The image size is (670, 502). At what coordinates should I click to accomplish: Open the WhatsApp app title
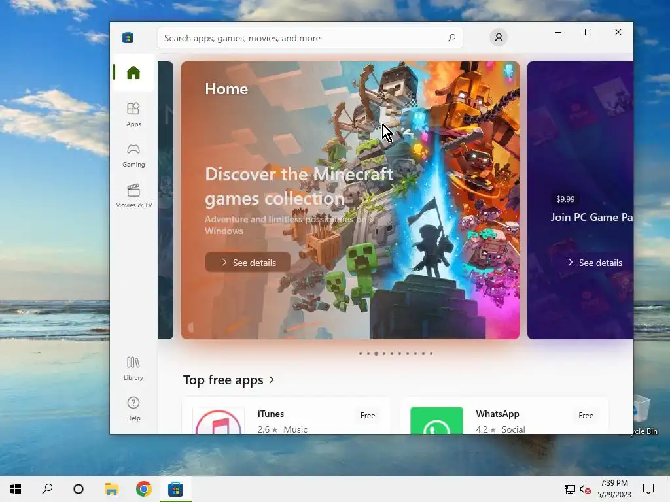point(497,414)
